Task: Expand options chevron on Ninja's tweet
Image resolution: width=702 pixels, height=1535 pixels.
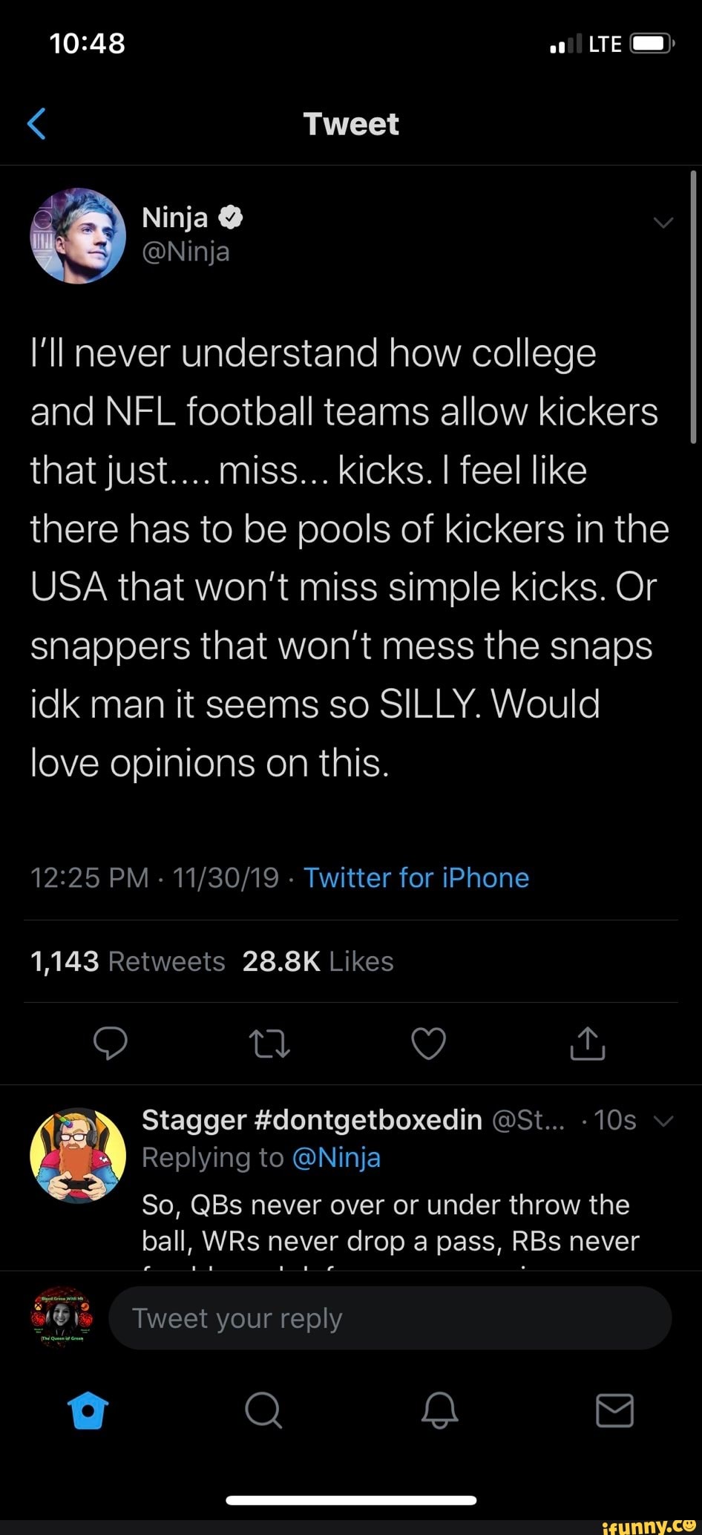Action: (663, 223)
